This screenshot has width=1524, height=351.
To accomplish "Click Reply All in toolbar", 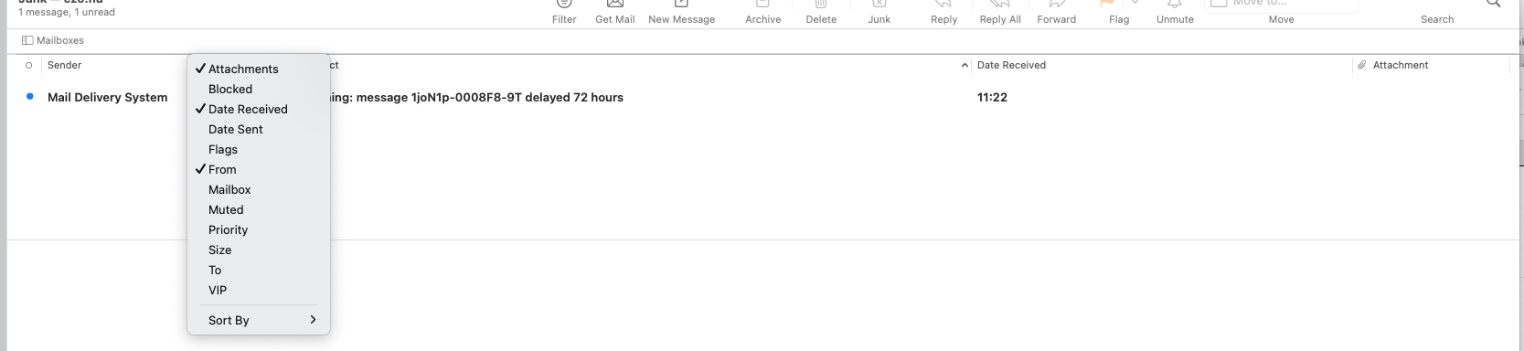I will point(1000,12).
